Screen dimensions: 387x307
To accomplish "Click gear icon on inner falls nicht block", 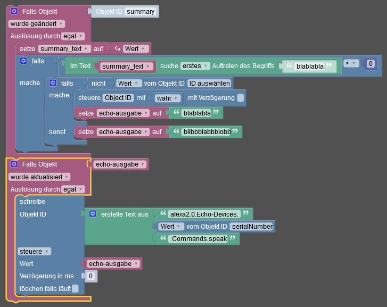I will click(53, 83).
